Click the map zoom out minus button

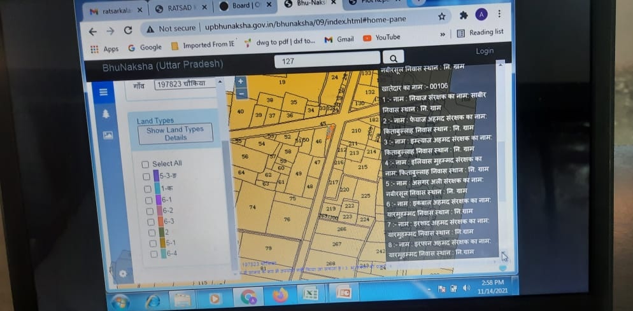[241, 93]
